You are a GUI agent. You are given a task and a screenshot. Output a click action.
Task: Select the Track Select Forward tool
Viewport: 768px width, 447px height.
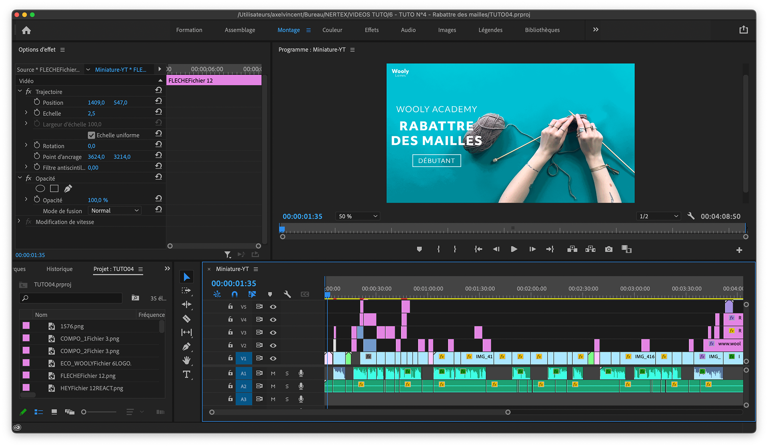click(x=186, y=291)
